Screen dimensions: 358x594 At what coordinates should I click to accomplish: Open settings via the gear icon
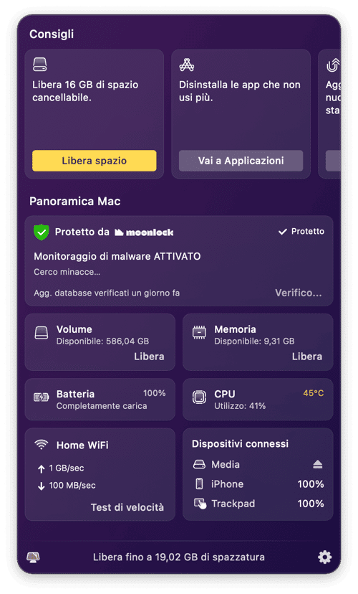tap(324, 557)
